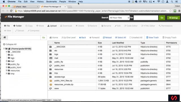Reload the file list

107,37
